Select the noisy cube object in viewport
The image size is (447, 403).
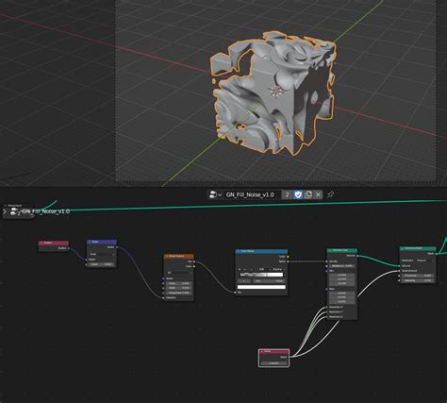[273, 92]
